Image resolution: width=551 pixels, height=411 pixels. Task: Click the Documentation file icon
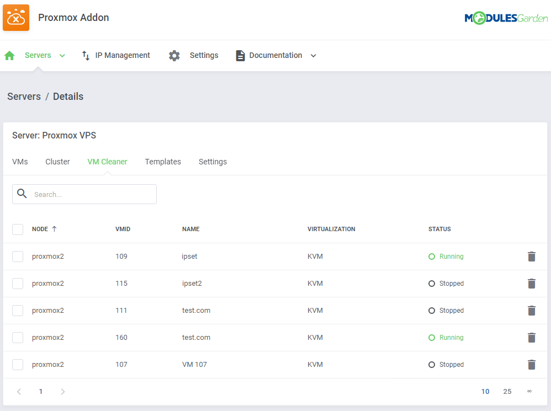tap(240, 56)
